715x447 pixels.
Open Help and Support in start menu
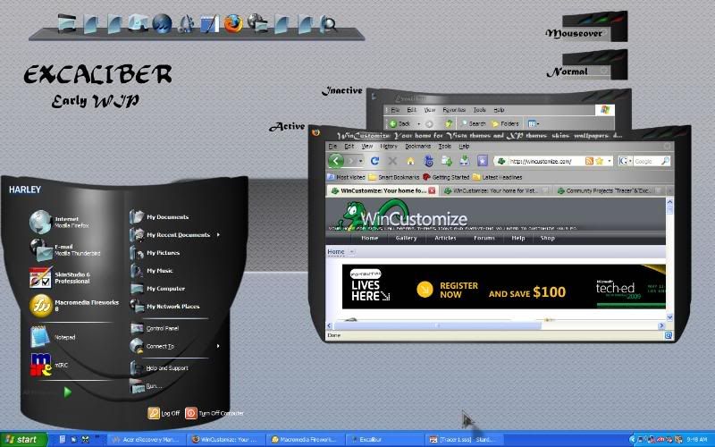pos(159,367)
